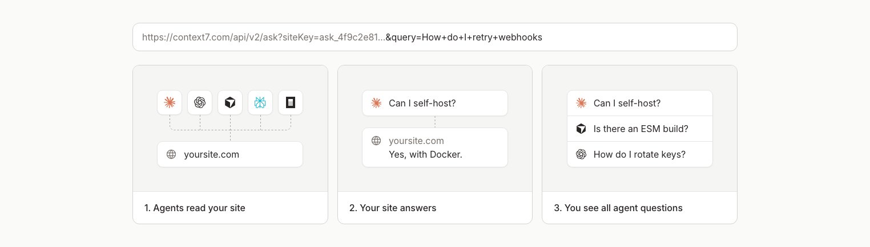
Task: Click the '3. You see all agent questions' caption
Action: pos(618,208)
